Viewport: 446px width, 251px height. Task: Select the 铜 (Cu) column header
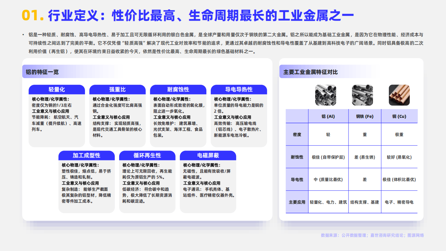click(x=399, y=116)
